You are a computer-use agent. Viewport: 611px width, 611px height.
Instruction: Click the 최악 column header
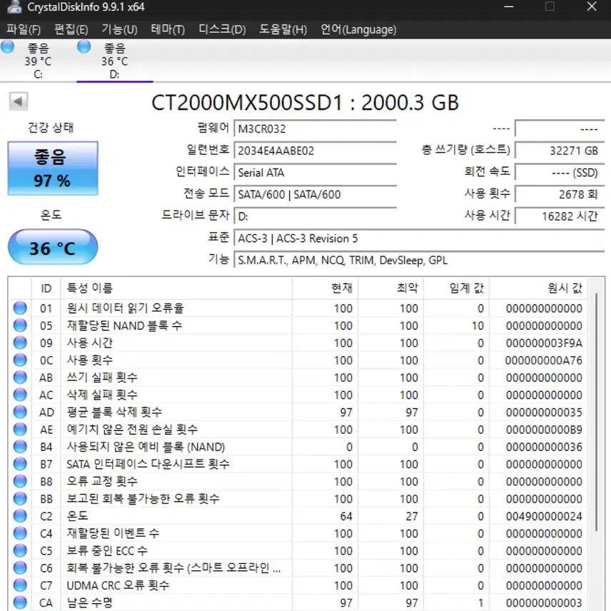(x=391, y=288)
